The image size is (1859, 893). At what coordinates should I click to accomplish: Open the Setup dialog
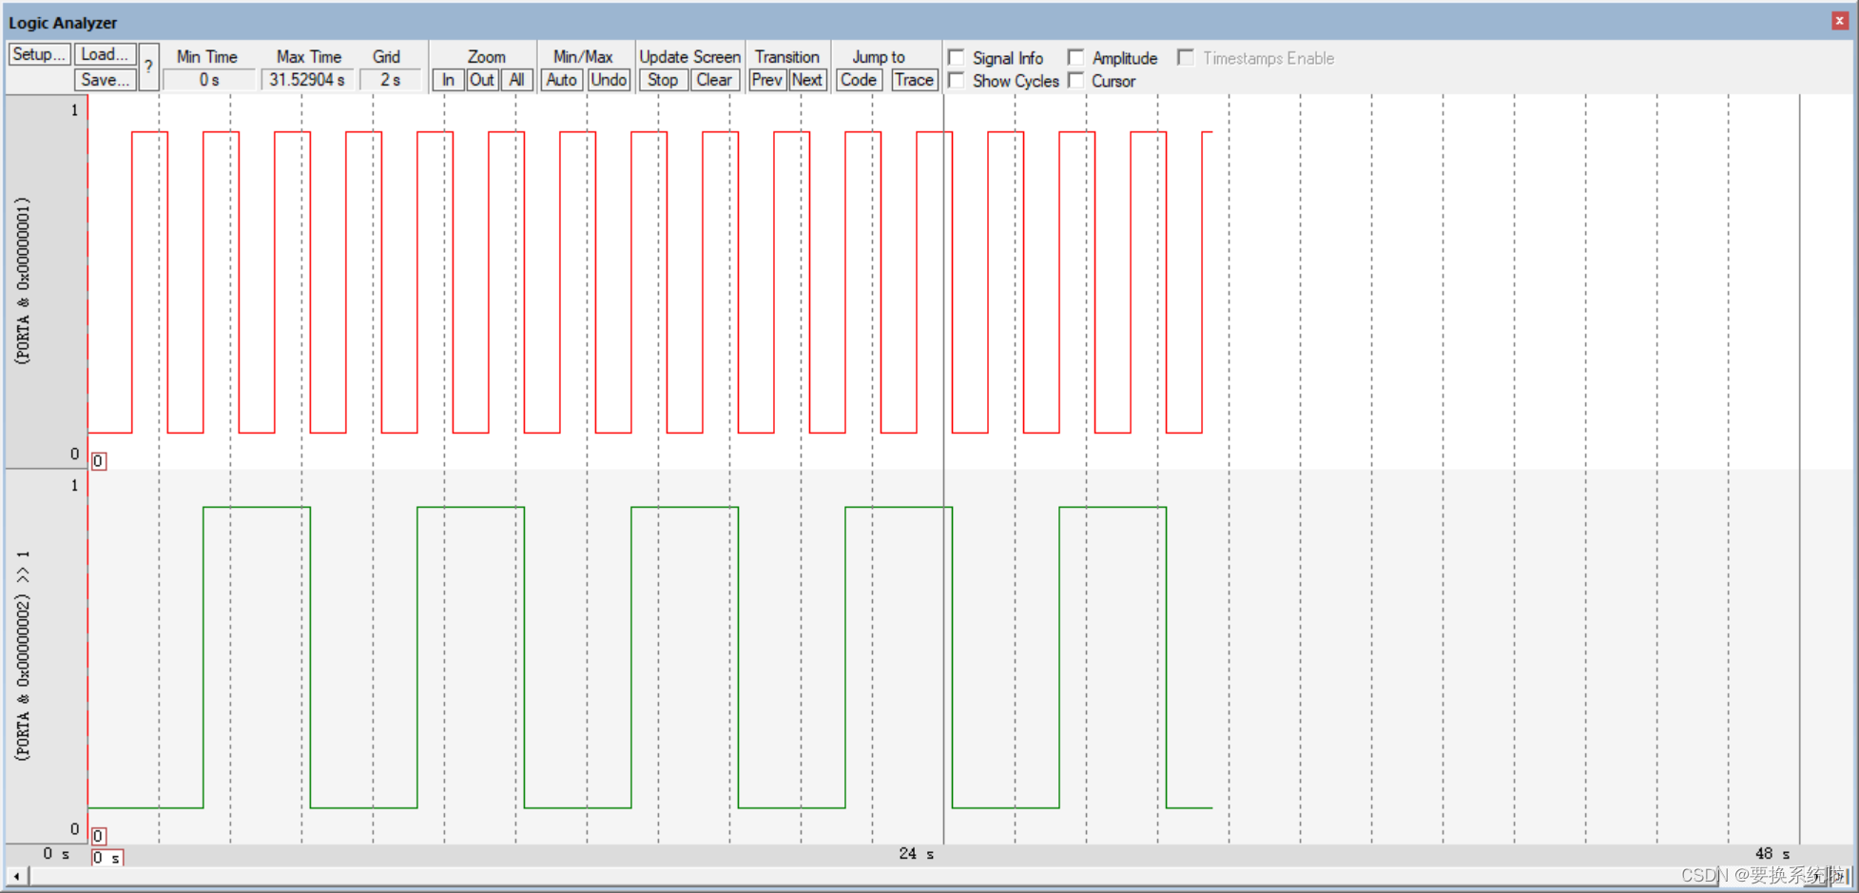[x=38, y=53]
